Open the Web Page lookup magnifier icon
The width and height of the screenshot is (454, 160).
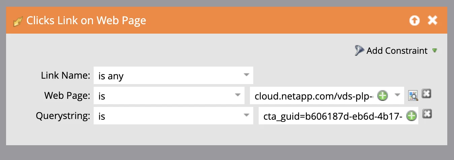click(x=413, y=96)
